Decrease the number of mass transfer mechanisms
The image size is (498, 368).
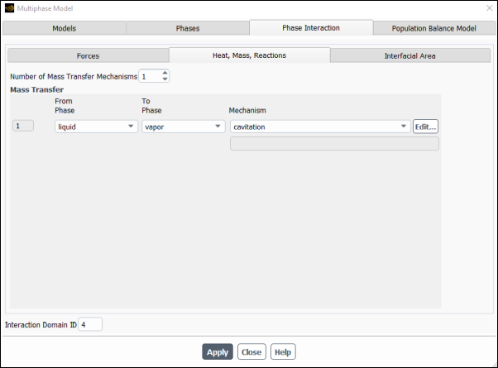(x=165, y=79)
